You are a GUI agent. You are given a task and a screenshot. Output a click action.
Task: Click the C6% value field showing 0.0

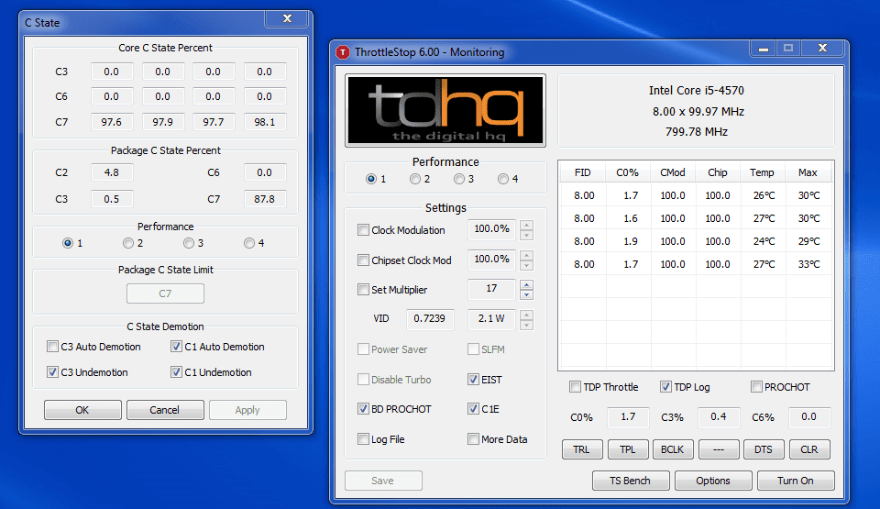tap(808, 417)
